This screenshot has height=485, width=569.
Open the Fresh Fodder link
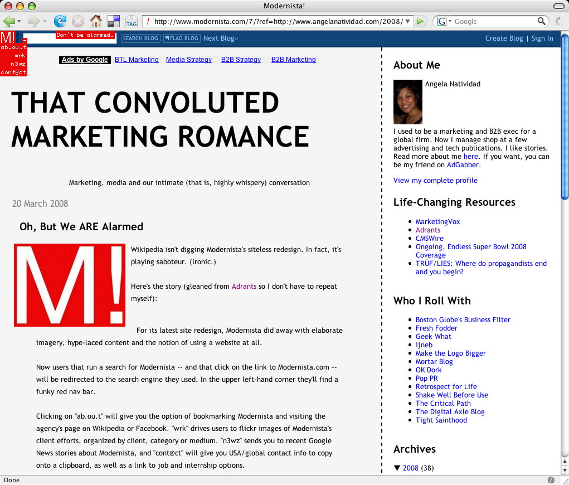[x=436, y=328]
